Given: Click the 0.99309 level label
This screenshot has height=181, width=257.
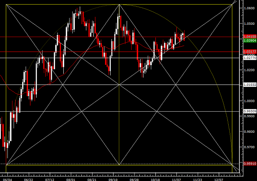Looking at the screenshot, I should click(x=250, y=111).
